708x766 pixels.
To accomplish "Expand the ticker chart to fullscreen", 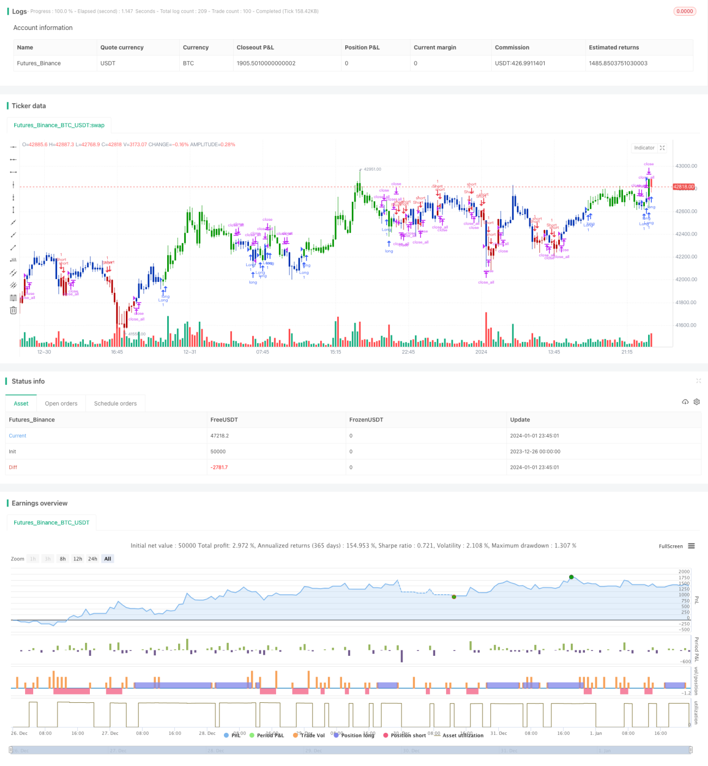I will 662,148.
